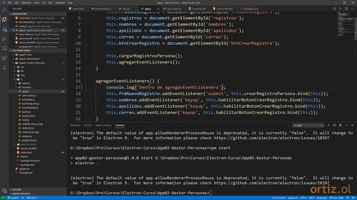
Task: Click Port 5500 Live Server status item
Action: click(x=336, y=198)
